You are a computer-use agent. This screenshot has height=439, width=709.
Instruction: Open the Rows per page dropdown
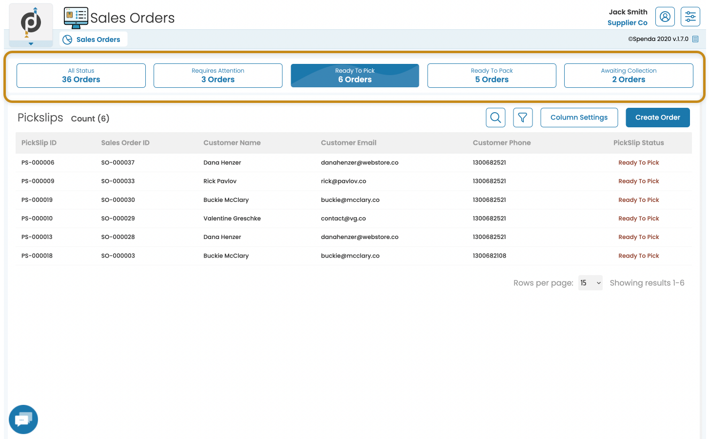590,283
